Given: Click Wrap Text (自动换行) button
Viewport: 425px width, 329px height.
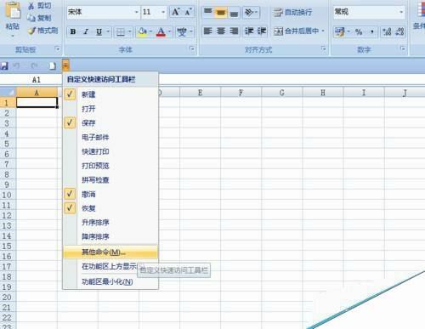Looking at the screenshot, I should 292,12.
